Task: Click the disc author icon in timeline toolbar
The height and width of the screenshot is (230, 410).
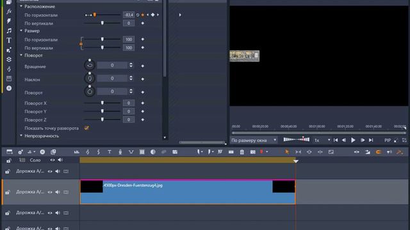Action: point(42,152)
